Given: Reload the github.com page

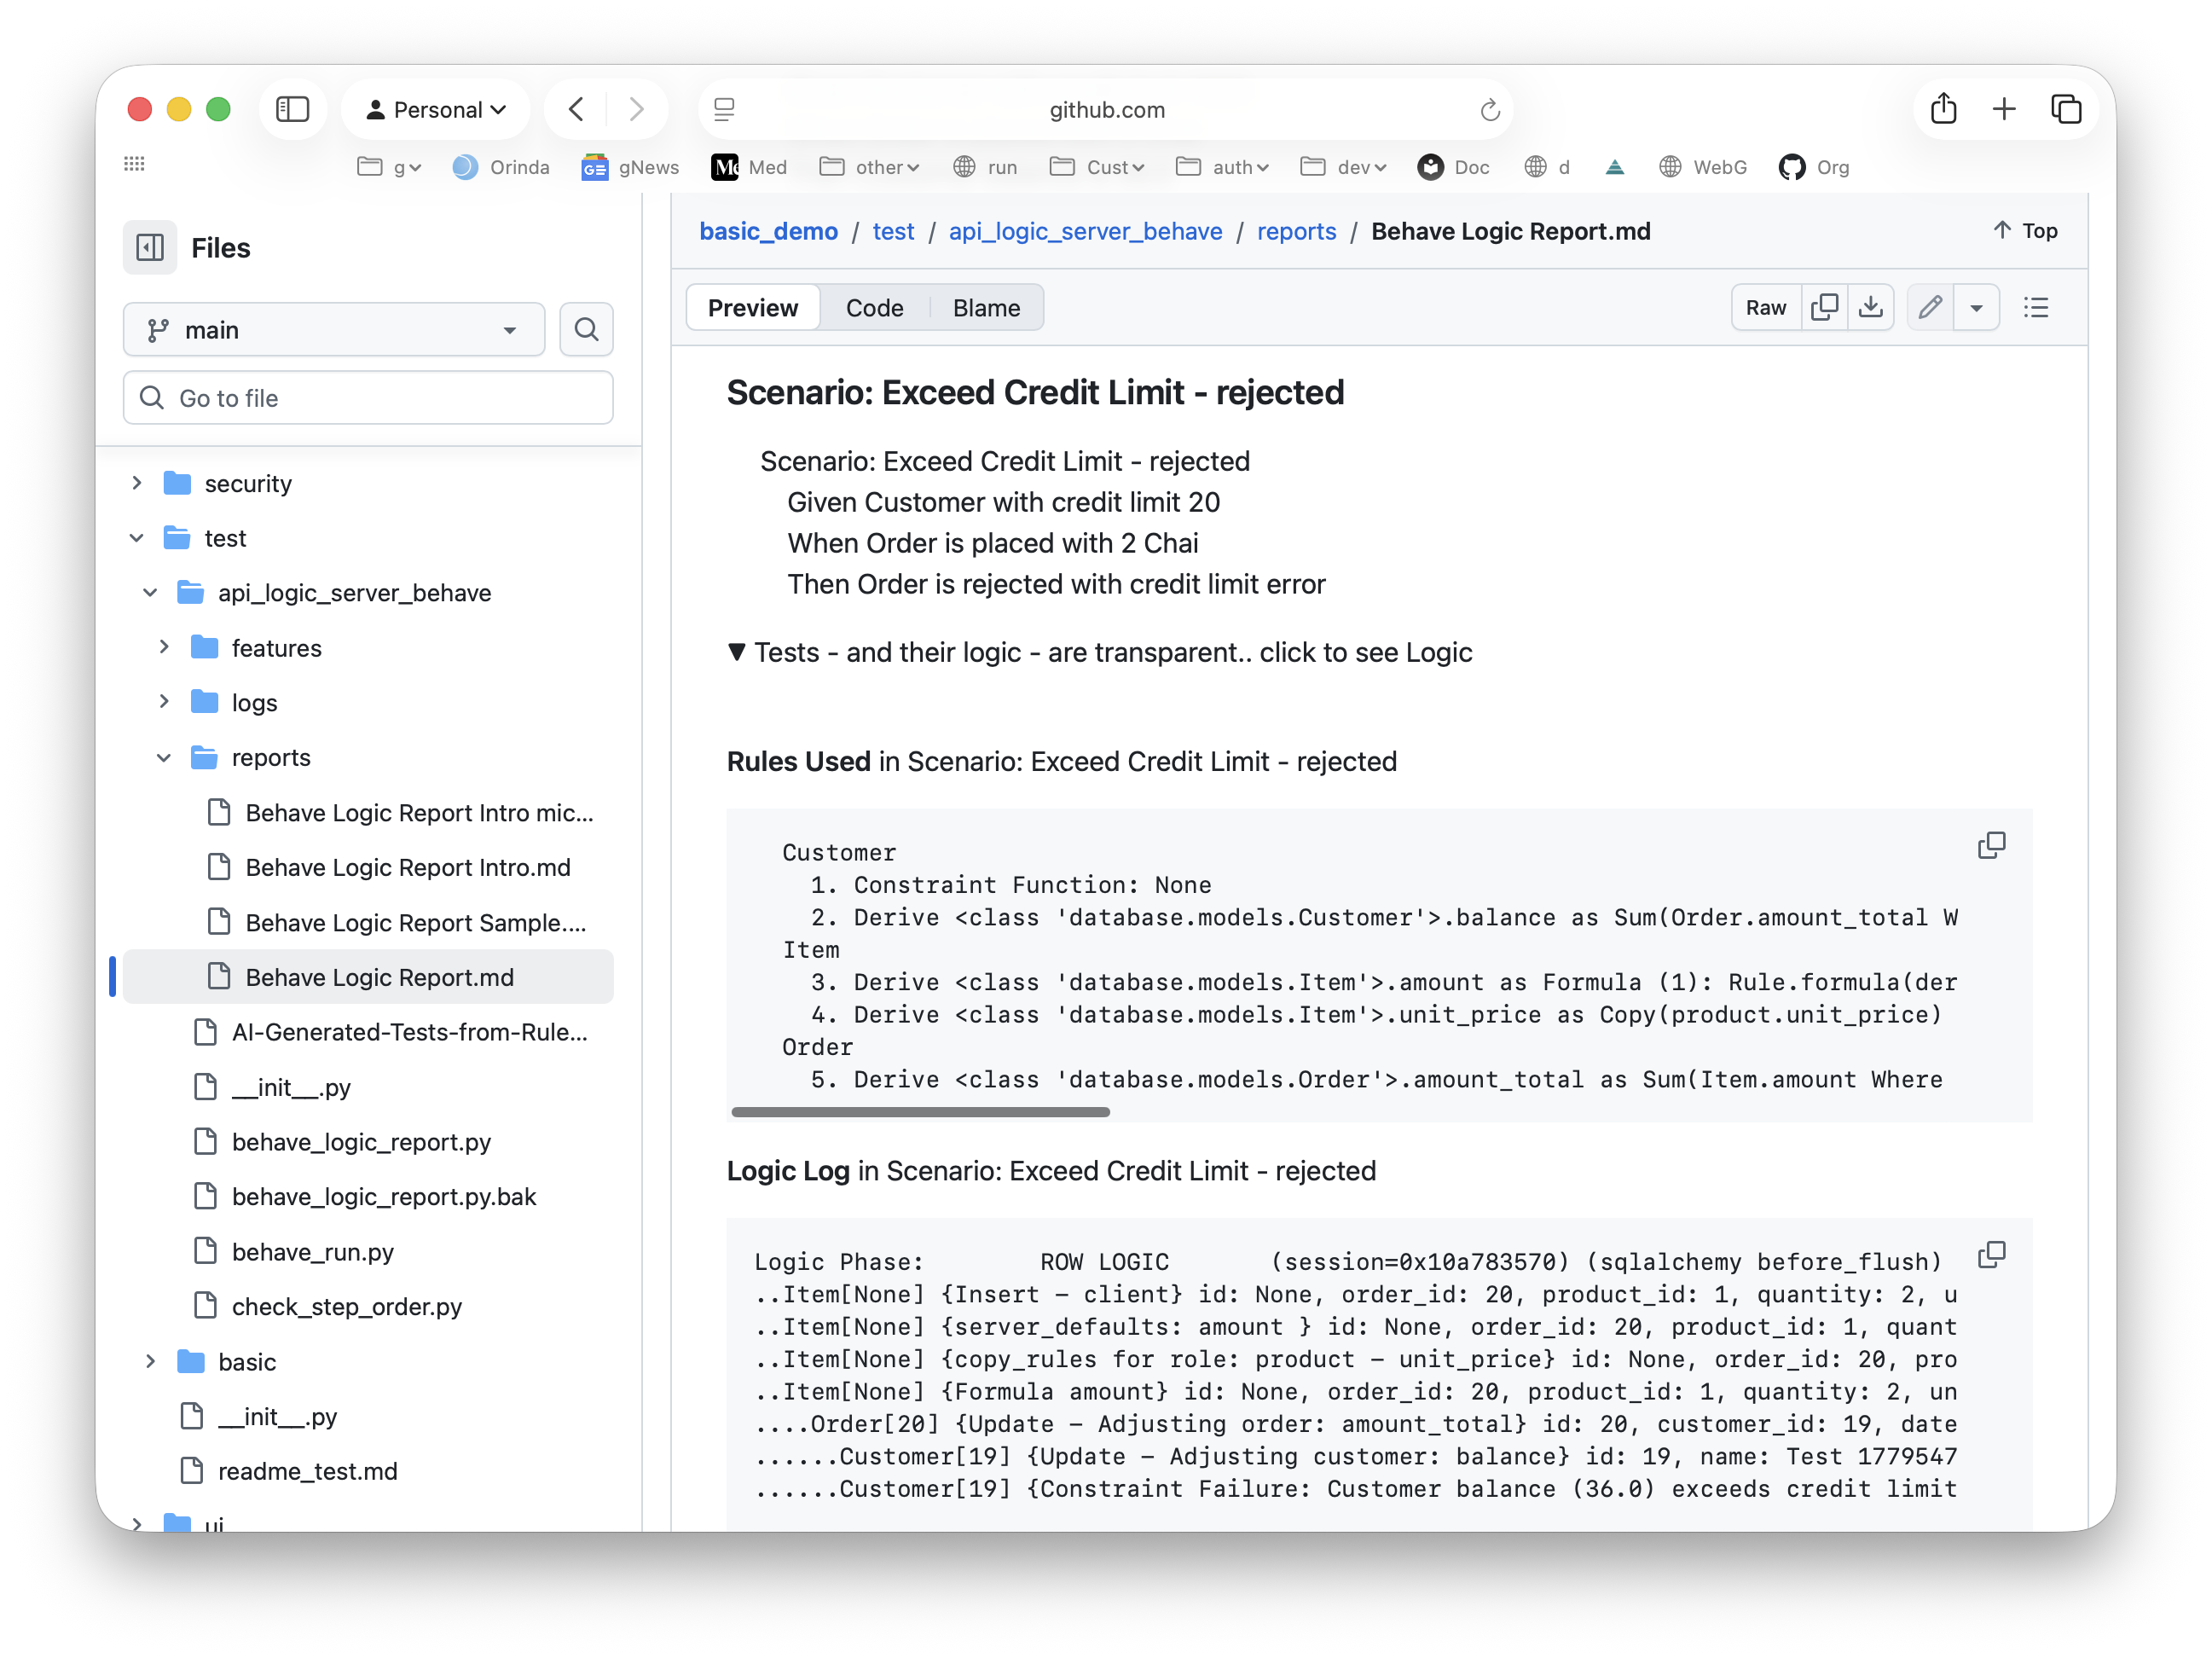Looking at the screenshot, I should point(1490,109).
